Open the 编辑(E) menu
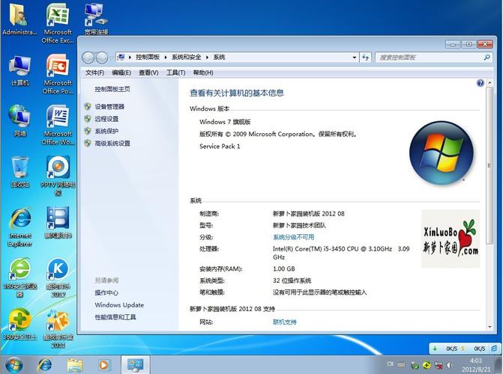The image size is (503, 374). click(x=121, y=73)
